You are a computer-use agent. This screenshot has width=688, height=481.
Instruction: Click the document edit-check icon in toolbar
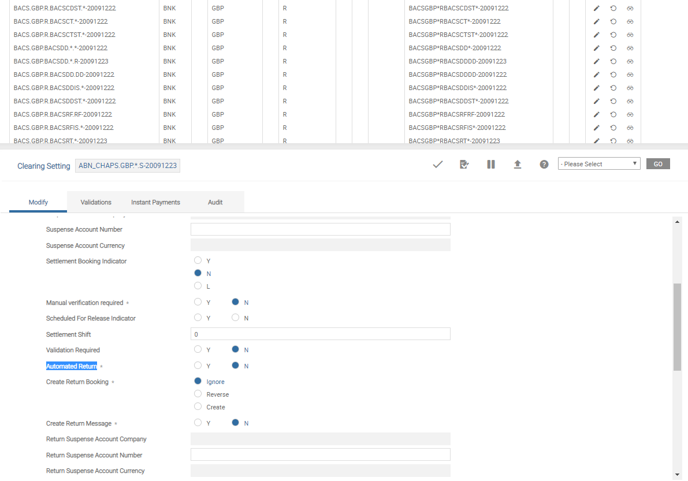pos(464,165)
